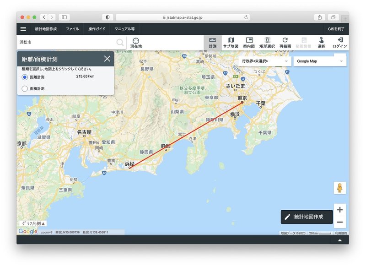Click the 千葉 city label on map
366x267 pixels.
(x=260, y=103)
